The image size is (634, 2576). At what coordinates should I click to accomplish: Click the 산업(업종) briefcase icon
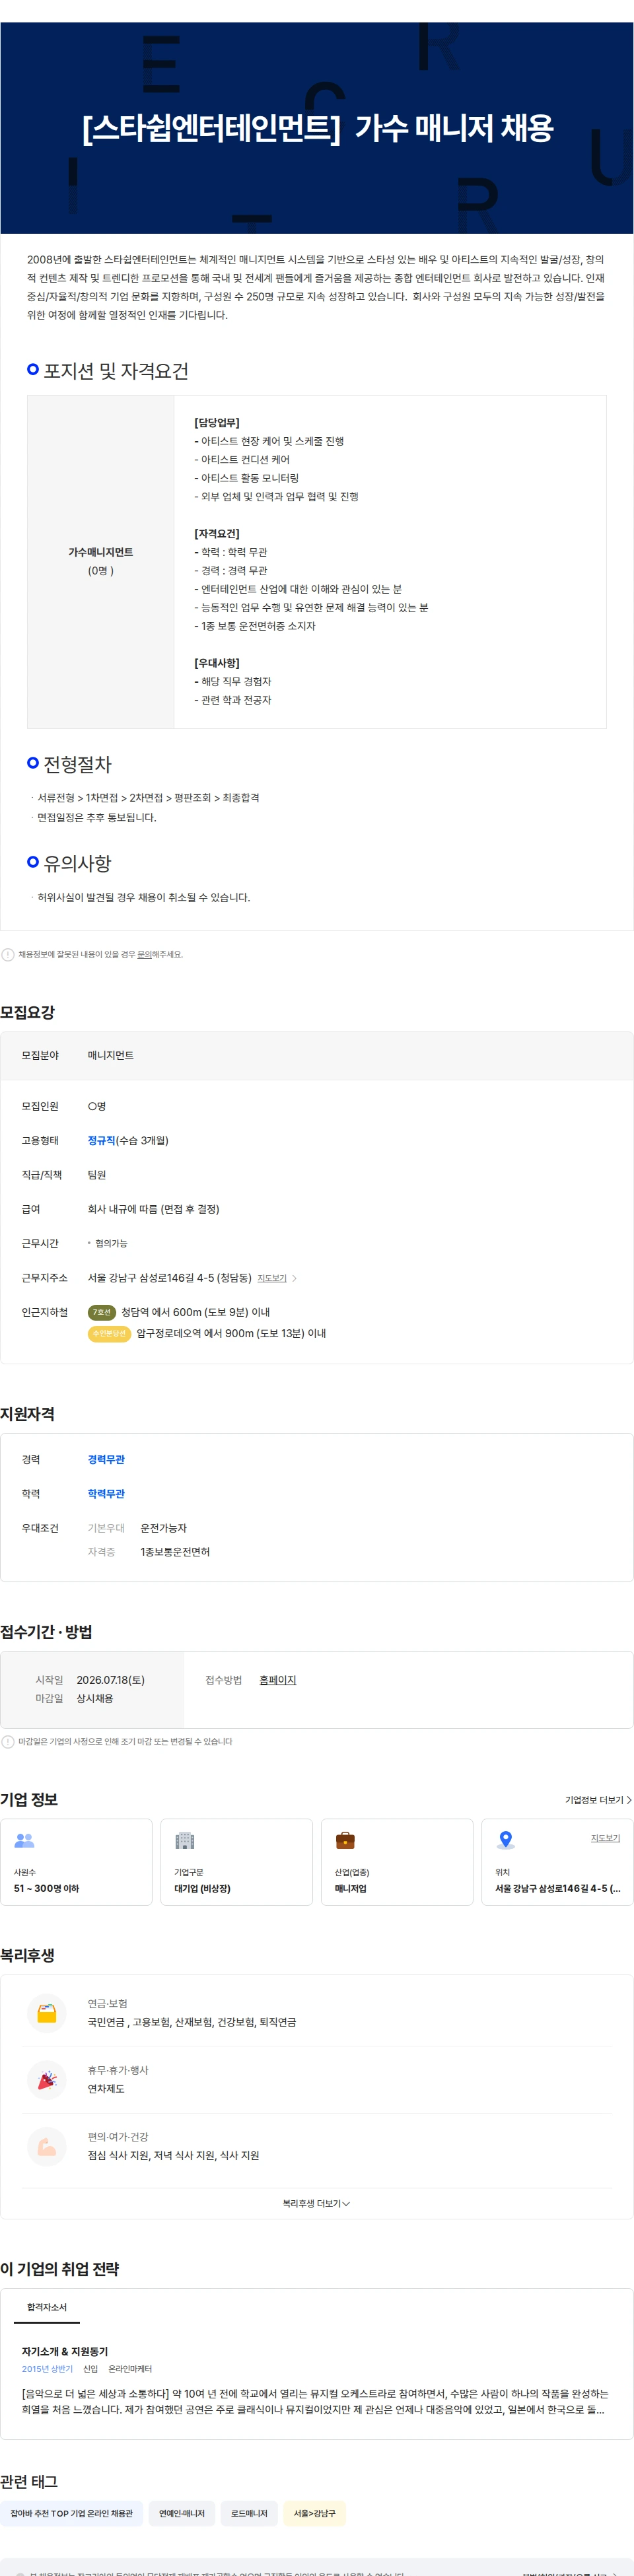tap(345, 1840)
